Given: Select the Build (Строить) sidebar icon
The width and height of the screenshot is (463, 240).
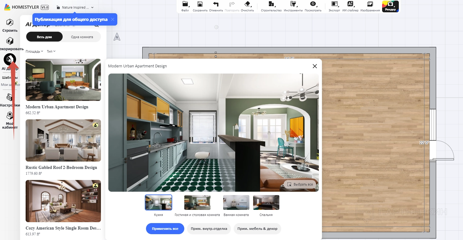Looking at the screenshot, I should [10, 23].
